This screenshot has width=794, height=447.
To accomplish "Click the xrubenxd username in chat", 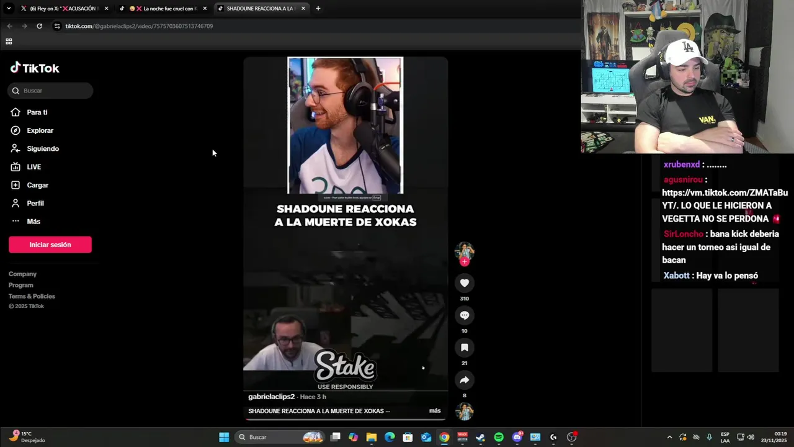I will pyautogui.click(x=681, y=165).
